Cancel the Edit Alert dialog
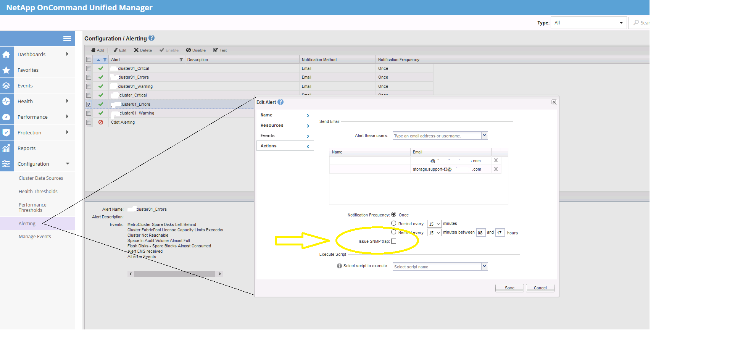Viewport: 735px width, 355px height. (x=540, y=288)
